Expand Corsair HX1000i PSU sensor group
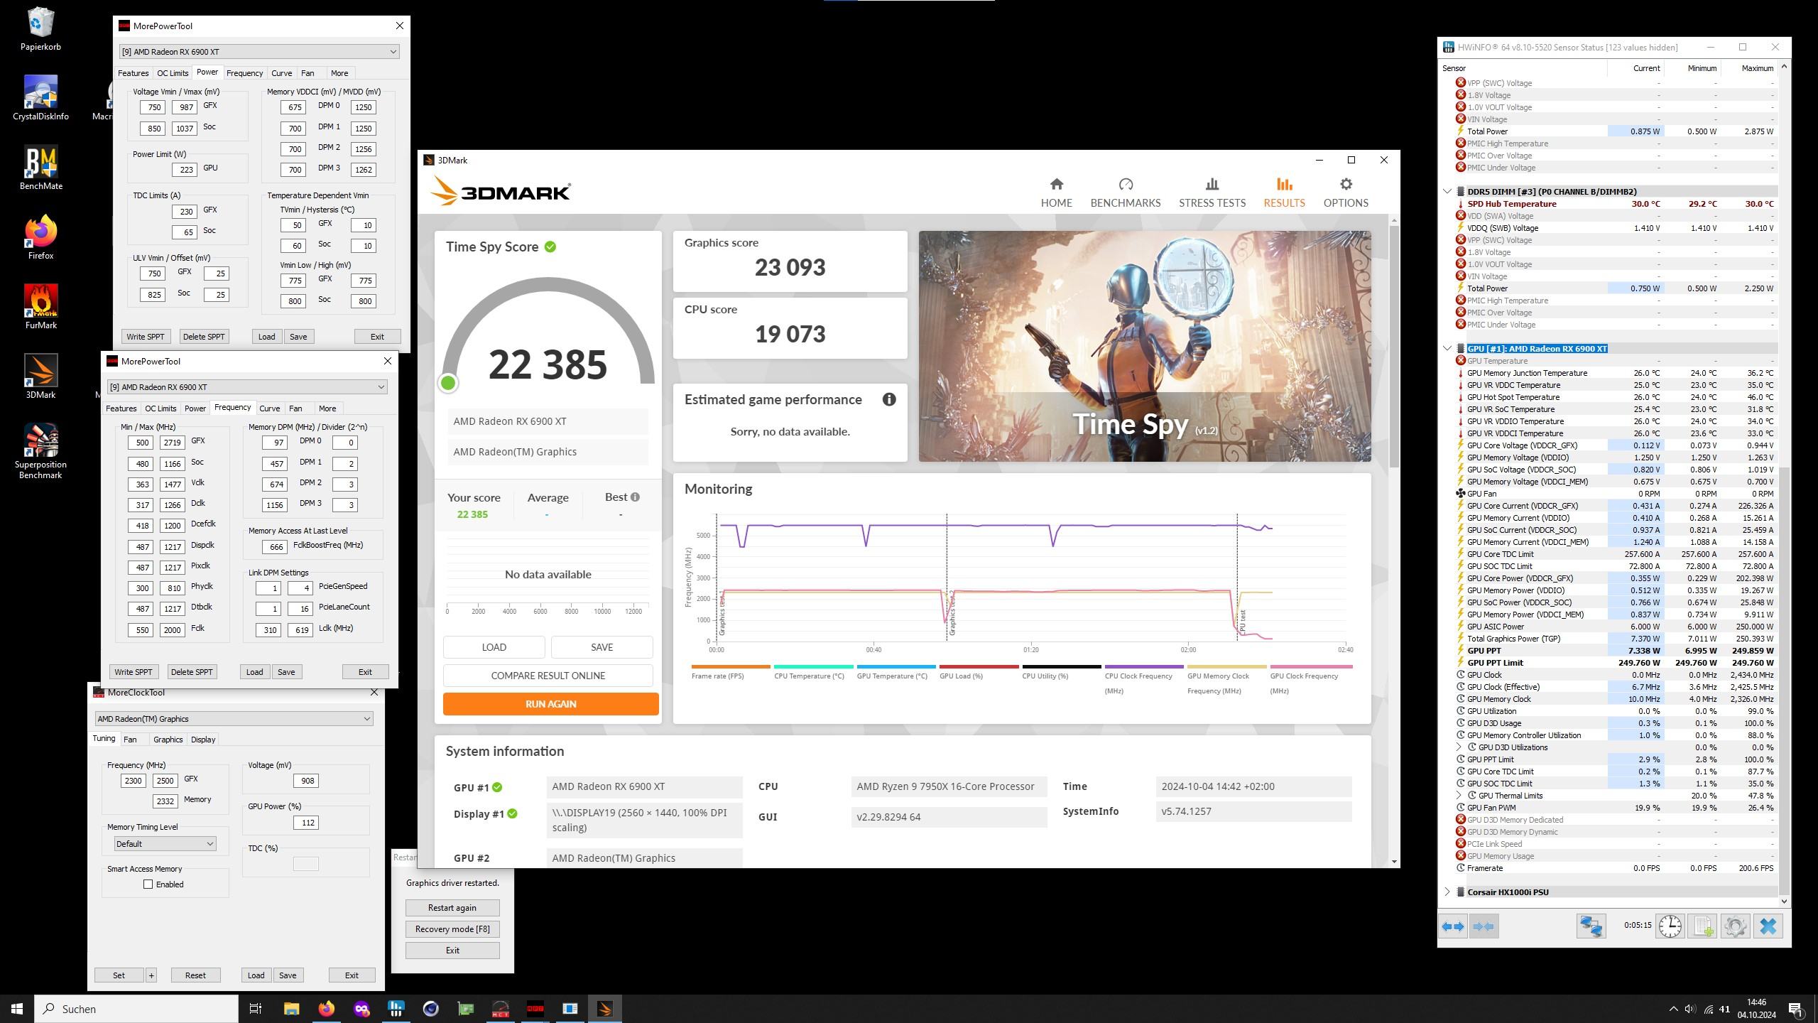 click(1447, 892)
